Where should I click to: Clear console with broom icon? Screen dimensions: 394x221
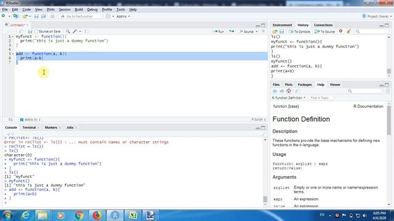(x=263, y=134)
